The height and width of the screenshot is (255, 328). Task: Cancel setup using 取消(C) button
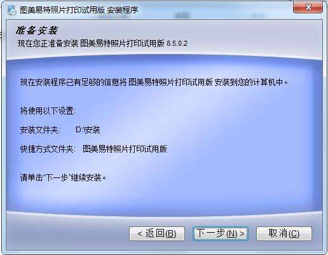click(x=284, y=233)
